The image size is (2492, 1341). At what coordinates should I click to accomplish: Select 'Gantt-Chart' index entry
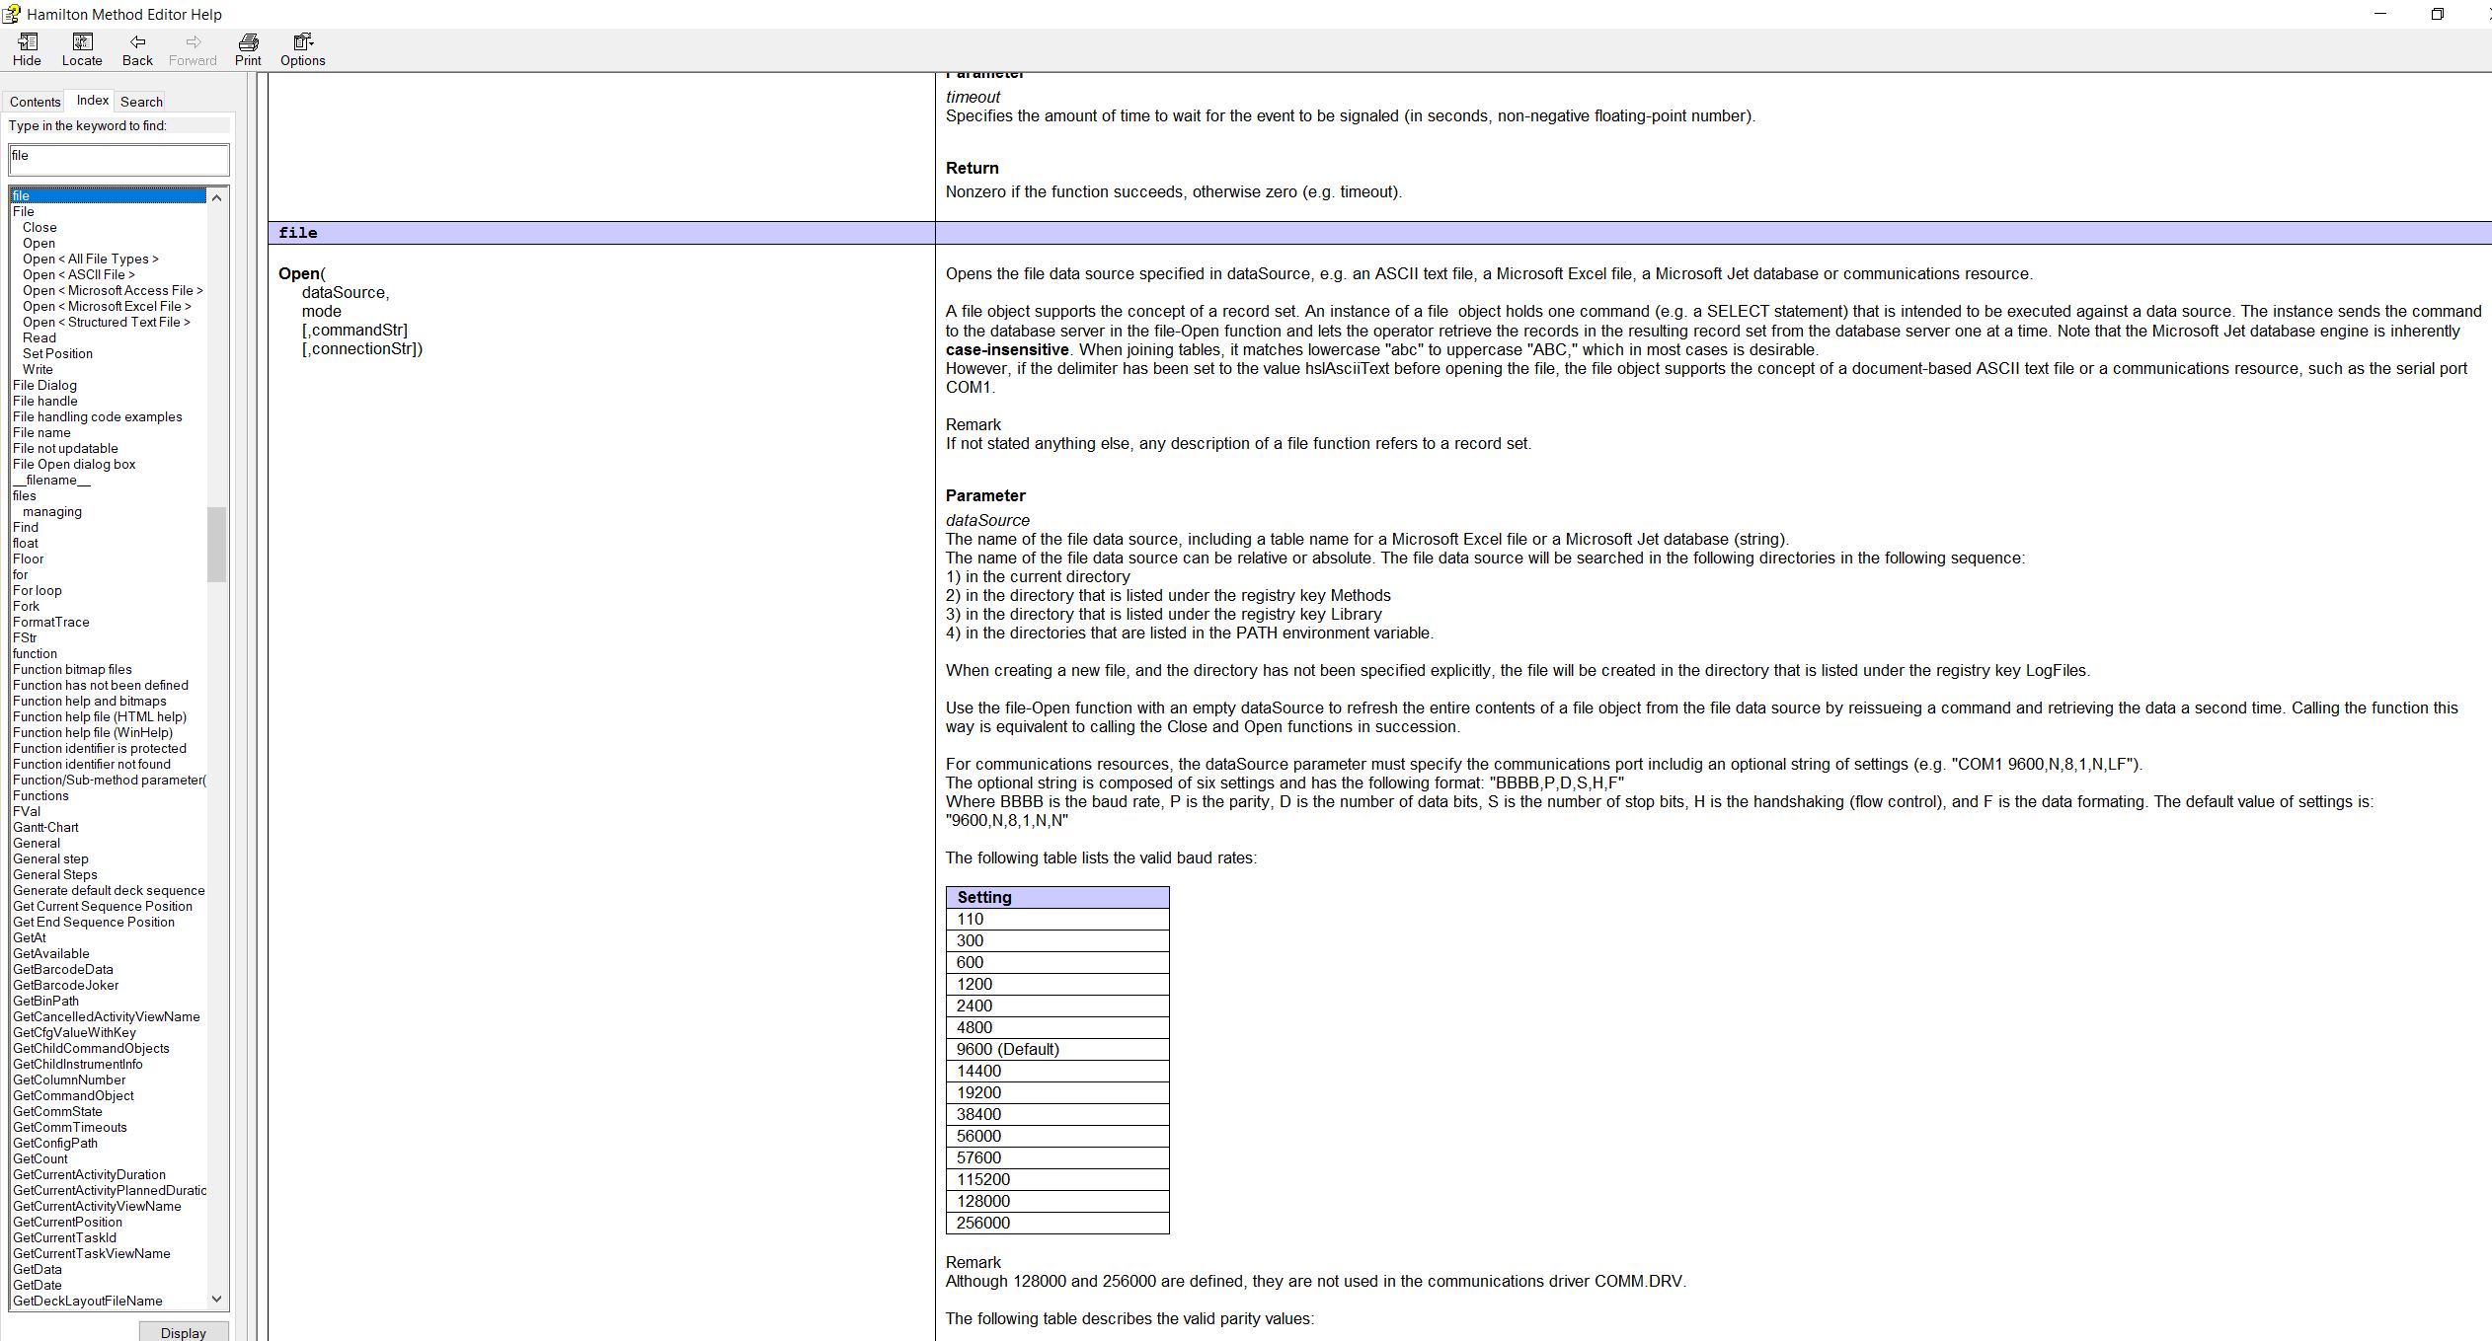point(45,827)
